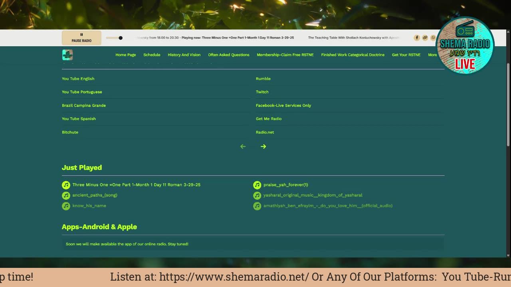Click the Get Me Radio link
The height and width of the screenshot is (287, 511).
tap(269, 118)
